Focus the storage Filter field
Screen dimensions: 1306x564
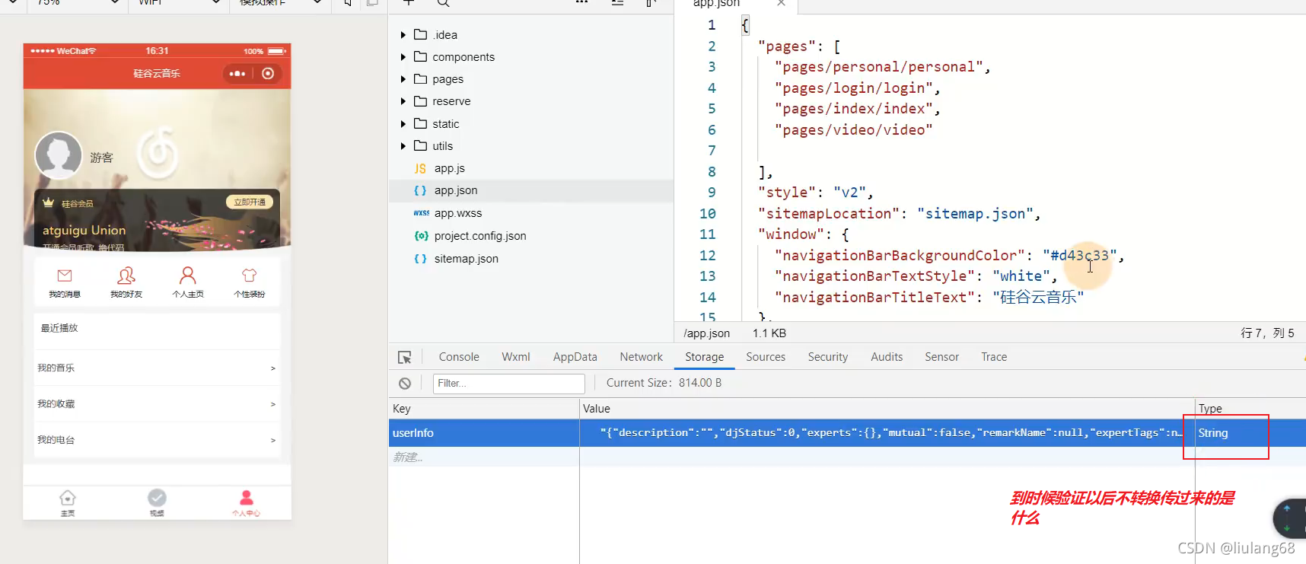tap(508, 384)
